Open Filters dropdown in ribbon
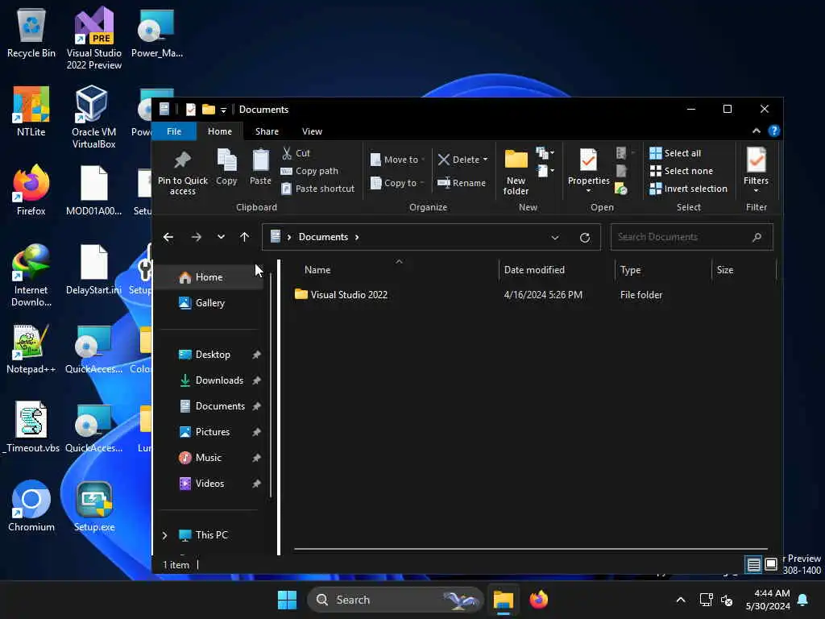 tap(756, 190)
